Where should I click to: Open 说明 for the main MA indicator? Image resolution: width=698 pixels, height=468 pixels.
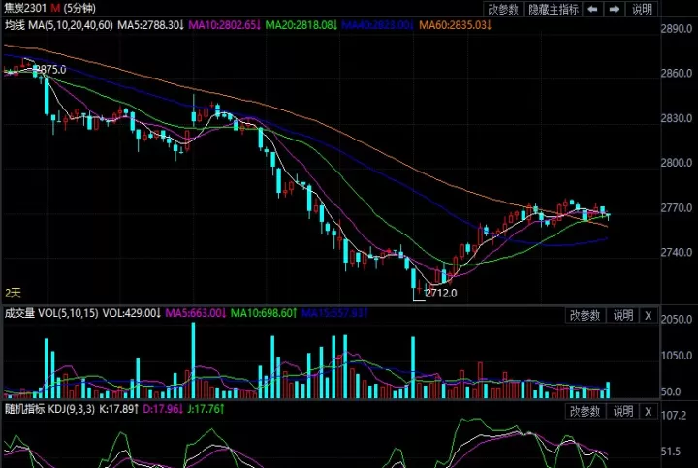[642, 9]
